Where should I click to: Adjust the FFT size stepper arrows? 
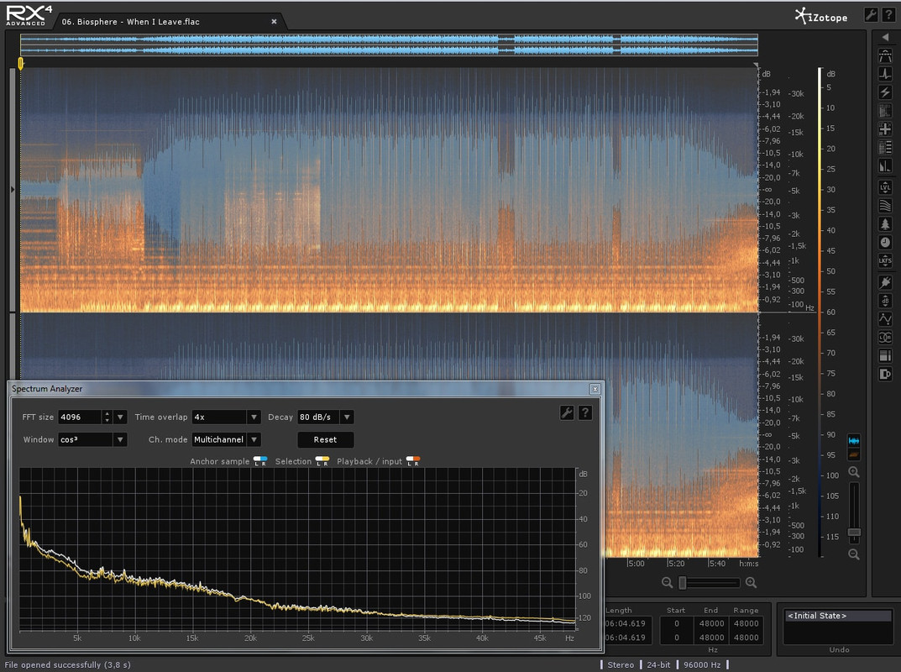tap(107, 417)
